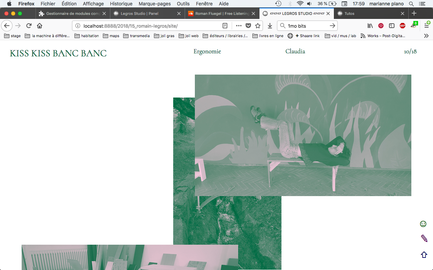Open the Marque-pages menu
The image size is (433, 270).
(157, 4)
